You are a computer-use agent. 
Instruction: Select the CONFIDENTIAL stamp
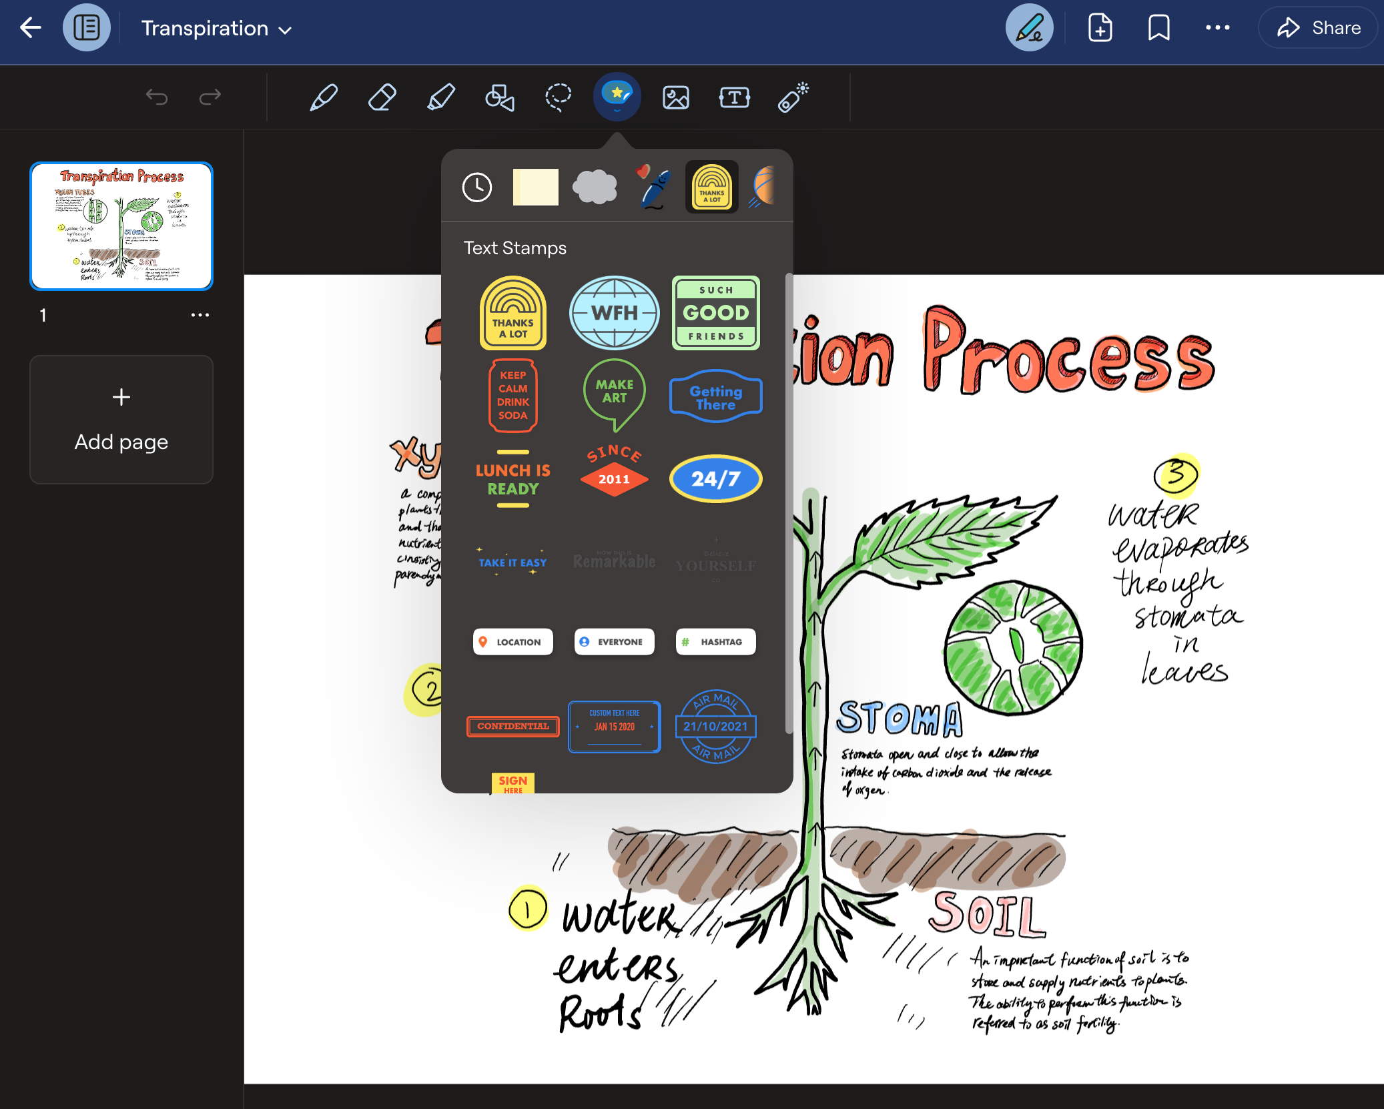coord(512,725)
